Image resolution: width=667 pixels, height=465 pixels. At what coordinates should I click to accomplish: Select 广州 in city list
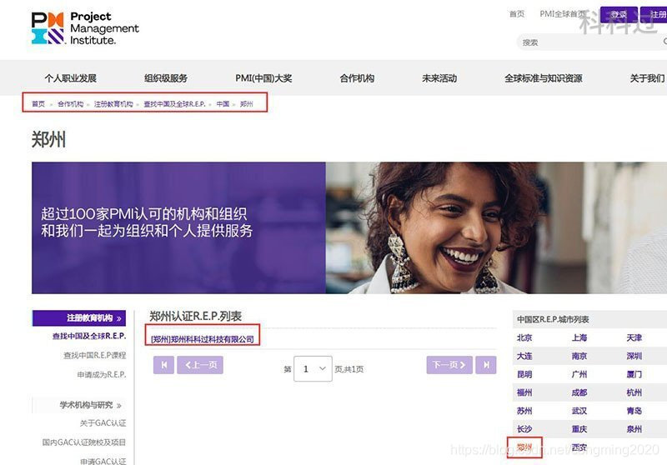tap(579, 374)
